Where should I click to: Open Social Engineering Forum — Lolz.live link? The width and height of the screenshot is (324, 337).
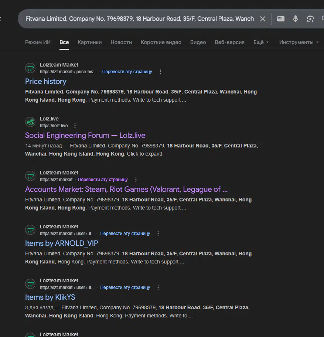(x=85, y=136)
